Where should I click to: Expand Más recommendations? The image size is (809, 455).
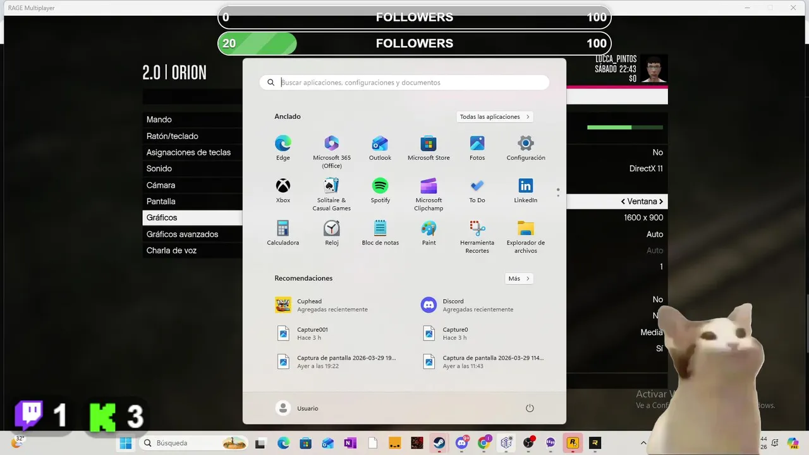click(519, 279)
